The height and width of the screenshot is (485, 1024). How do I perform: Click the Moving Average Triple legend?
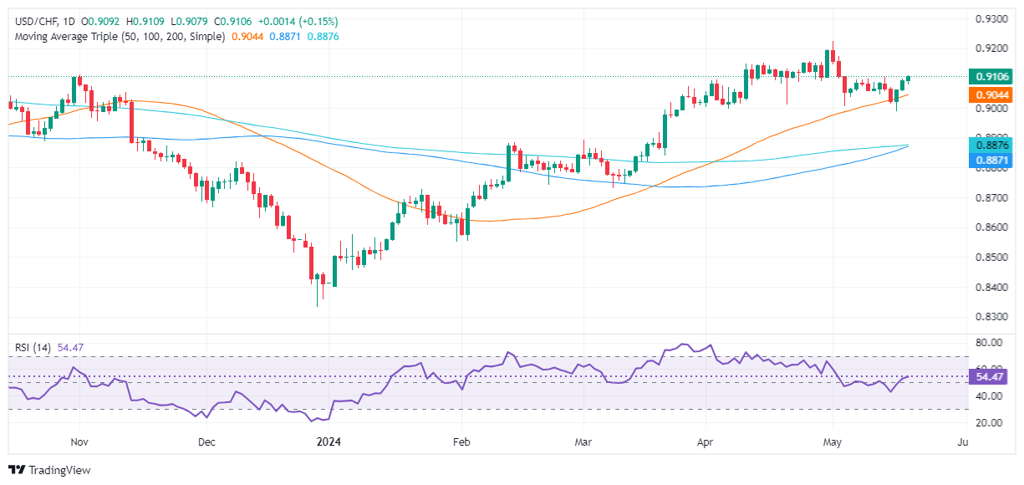click(117, 37)
